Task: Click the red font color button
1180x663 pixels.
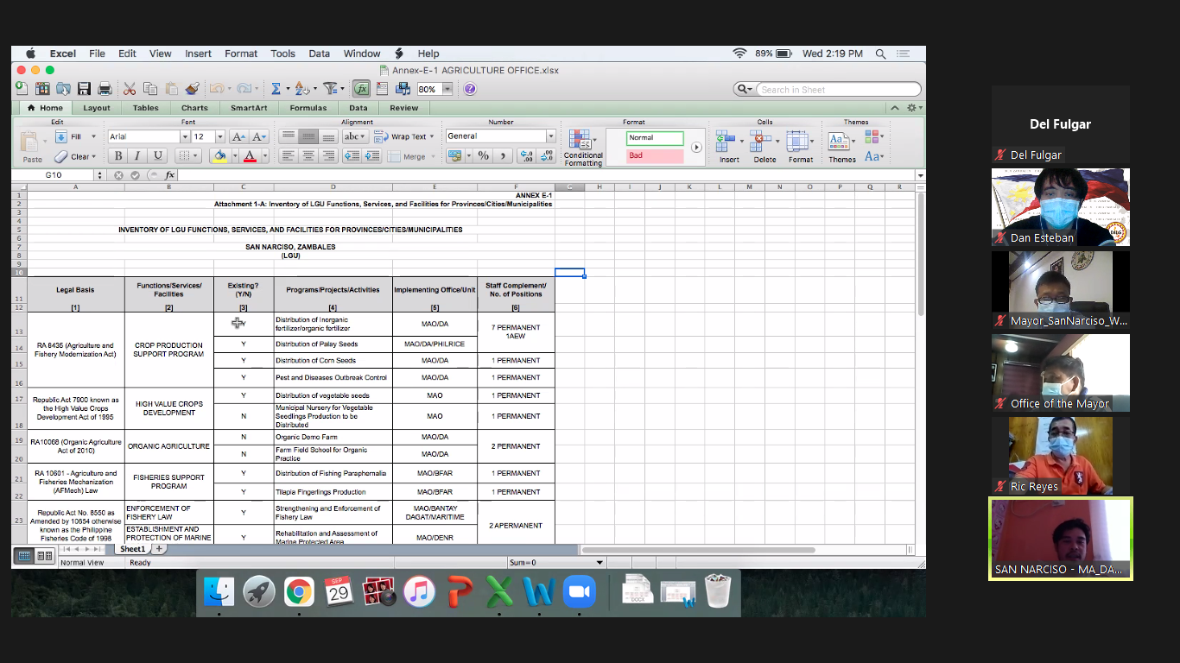Action: click(x=250, y=156)
